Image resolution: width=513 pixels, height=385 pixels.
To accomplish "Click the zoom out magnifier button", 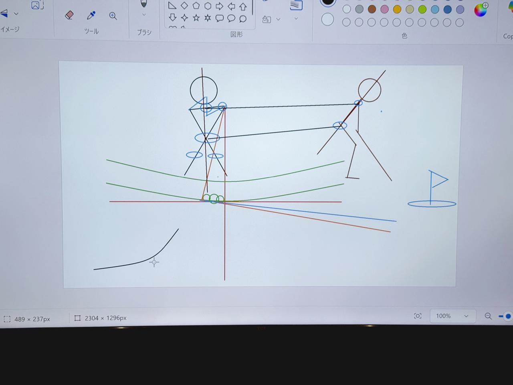I will tap(488, 316).
